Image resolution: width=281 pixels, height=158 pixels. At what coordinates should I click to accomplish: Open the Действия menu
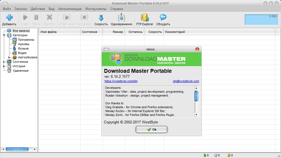pos(38,9)
